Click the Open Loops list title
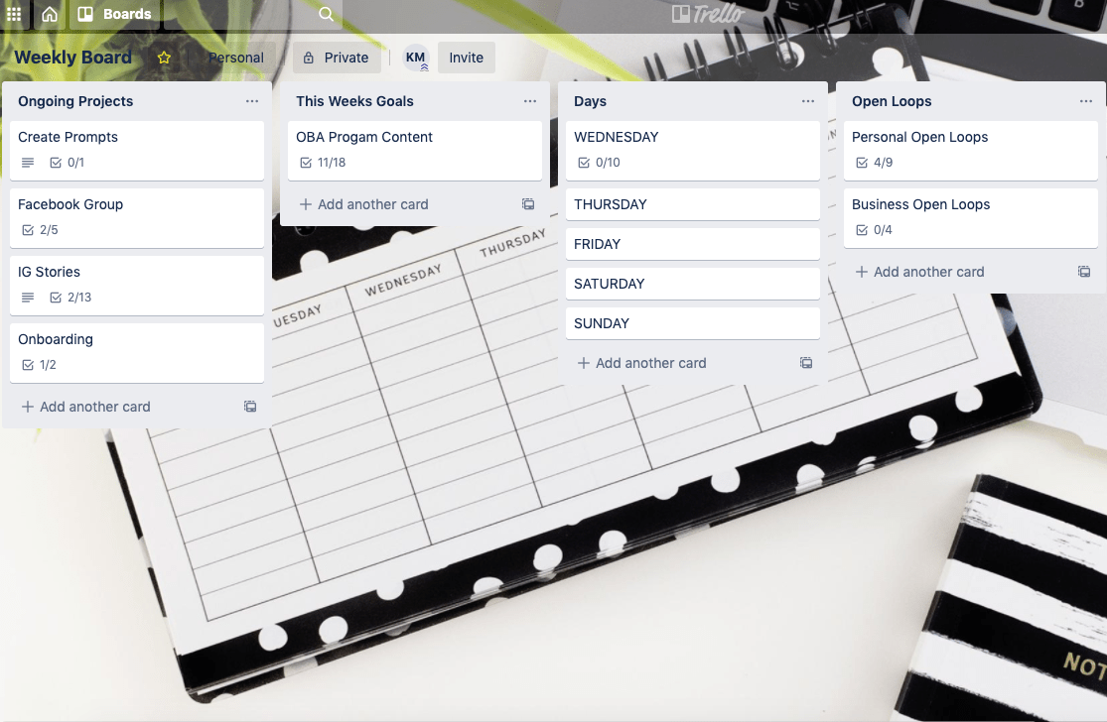1107x722 pixels. pos(892,101)
